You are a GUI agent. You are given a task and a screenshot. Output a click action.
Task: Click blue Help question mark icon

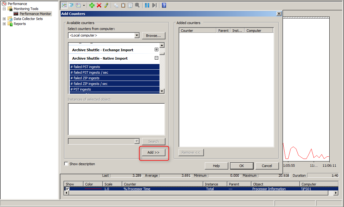pos(164,5)
